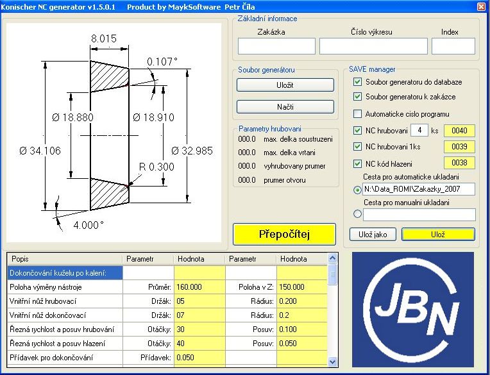Click the N:\Data_ROMI path field
The width and height of the screenshot is (490, 375).
419,189
